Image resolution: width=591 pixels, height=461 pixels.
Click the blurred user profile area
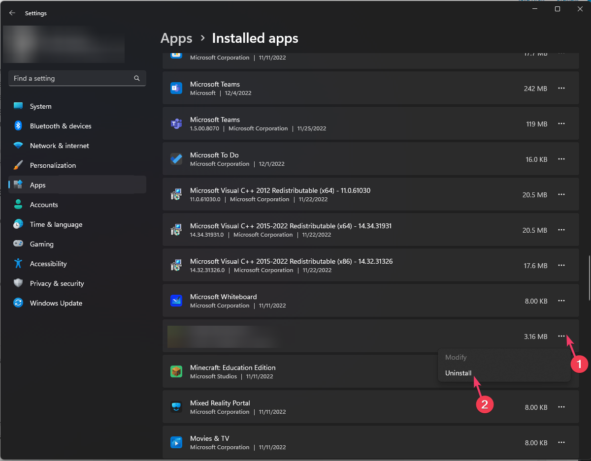tap(64, 44)
